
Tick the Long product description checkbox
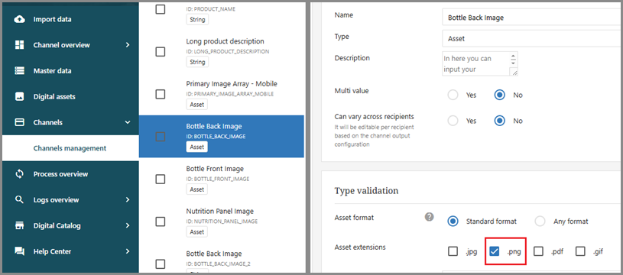coord(160,52)
